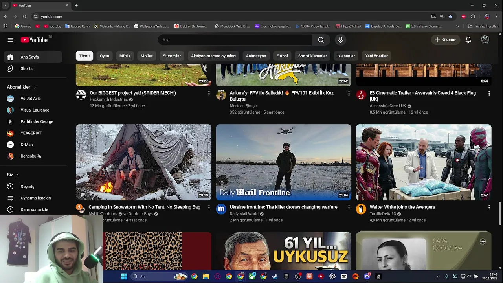Open Walter White joins the Avengers title

[x=402, y=207]
